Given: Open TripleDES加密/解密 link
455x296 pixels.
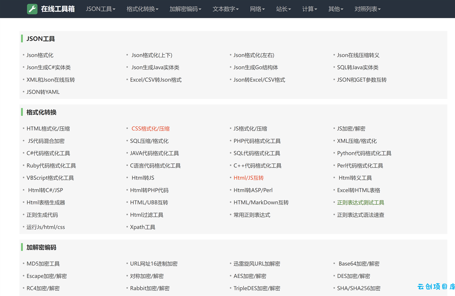Looking at the screenshot, I should point(257,288).
